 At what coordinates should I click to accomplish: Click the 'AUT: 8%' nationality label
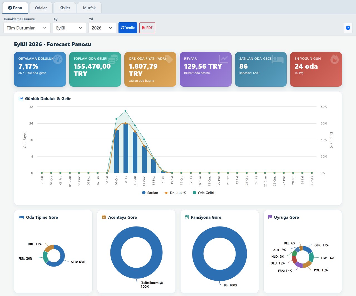tap(280, 250)
